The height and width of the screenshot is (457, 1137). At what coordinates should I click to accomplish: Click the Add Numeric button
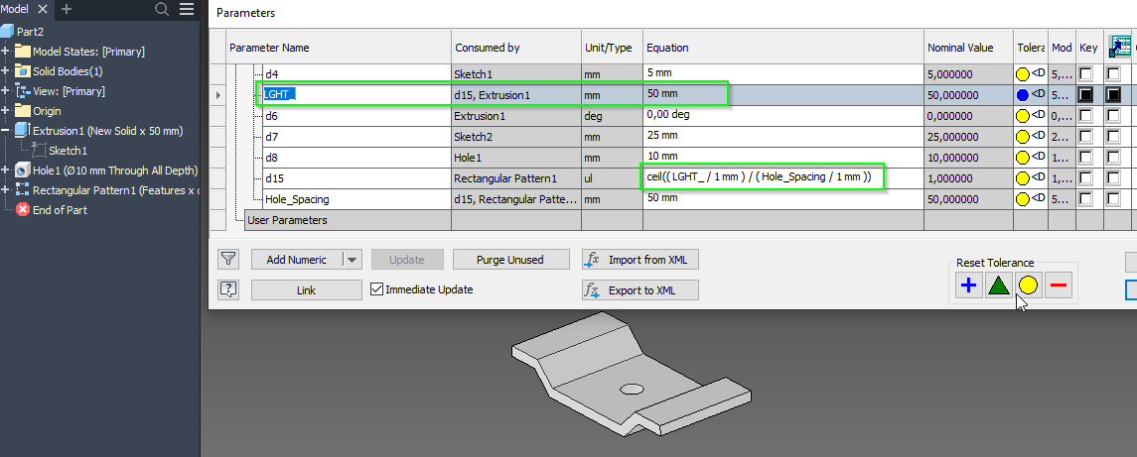[297, 260]
